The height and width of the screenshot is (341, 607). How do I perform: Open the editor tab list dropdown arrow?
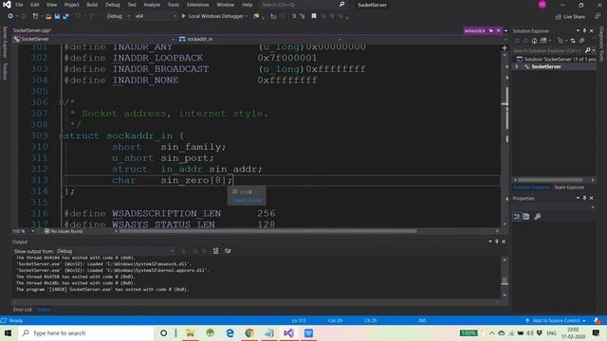click(506, 30)
